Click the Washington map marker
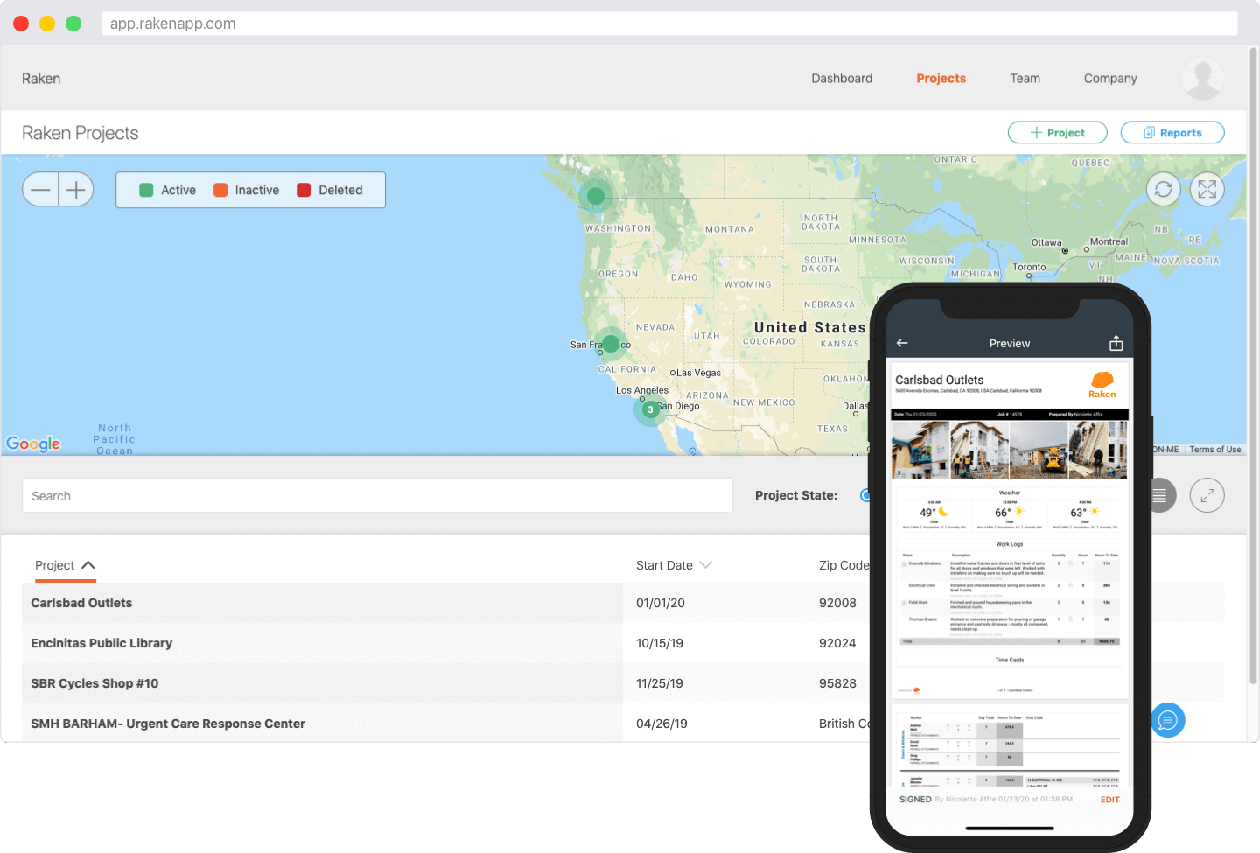This screenshot has height=853, width=1260. pos(596,195)
